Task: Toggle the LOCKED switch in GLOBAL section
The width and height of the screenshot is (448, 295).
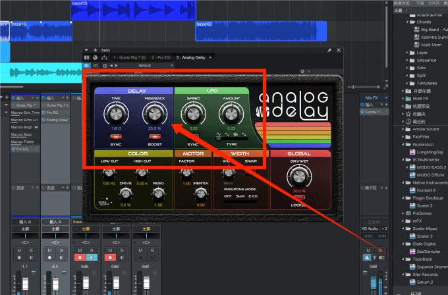Action: click(299, 198)
